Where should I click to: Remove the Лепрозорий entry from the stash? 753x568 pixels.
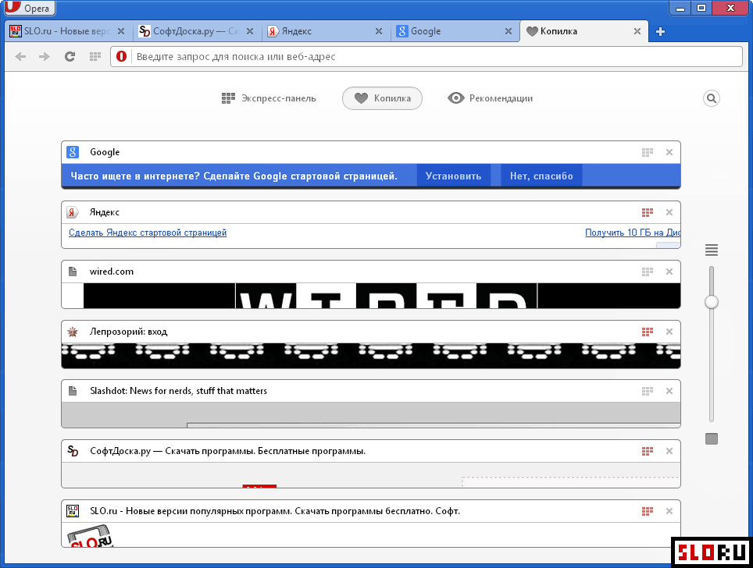click(x=669, y=332)
